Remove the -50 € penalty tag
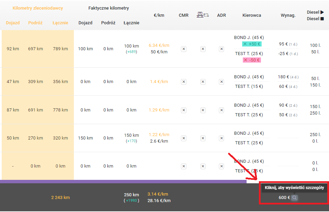Viewport: 329px width, 212px height. [x=246, y=60]
